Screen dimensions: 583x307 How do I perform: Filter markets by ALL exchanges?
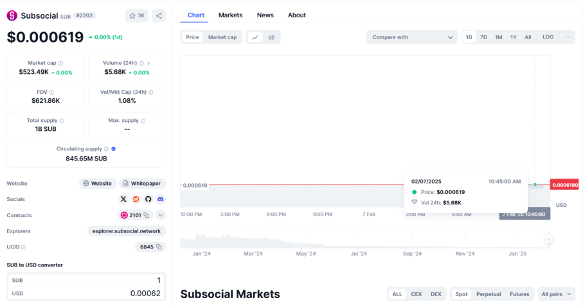pos(397,294)
